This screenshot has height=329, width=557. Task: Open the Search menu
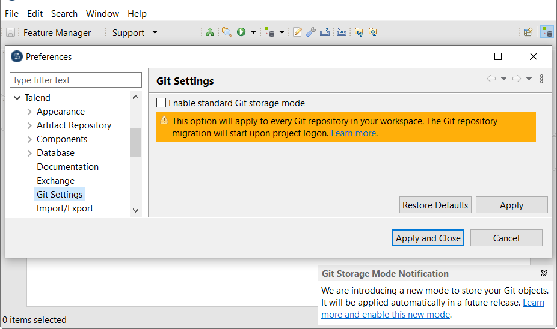(64, 13)
